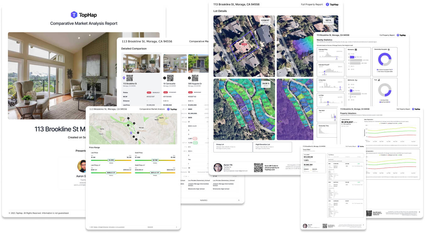Viewport: 425px width, 233px height.
Task: Click the QR code above 113 Brookline St
Action: click(130, 78)
